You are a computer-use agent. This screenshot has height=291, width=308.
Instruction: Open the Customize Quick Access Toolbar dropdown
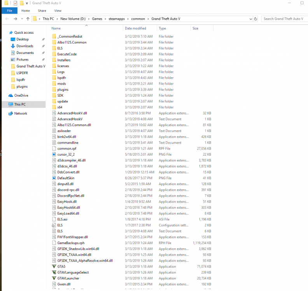click(x=27, y=3)
